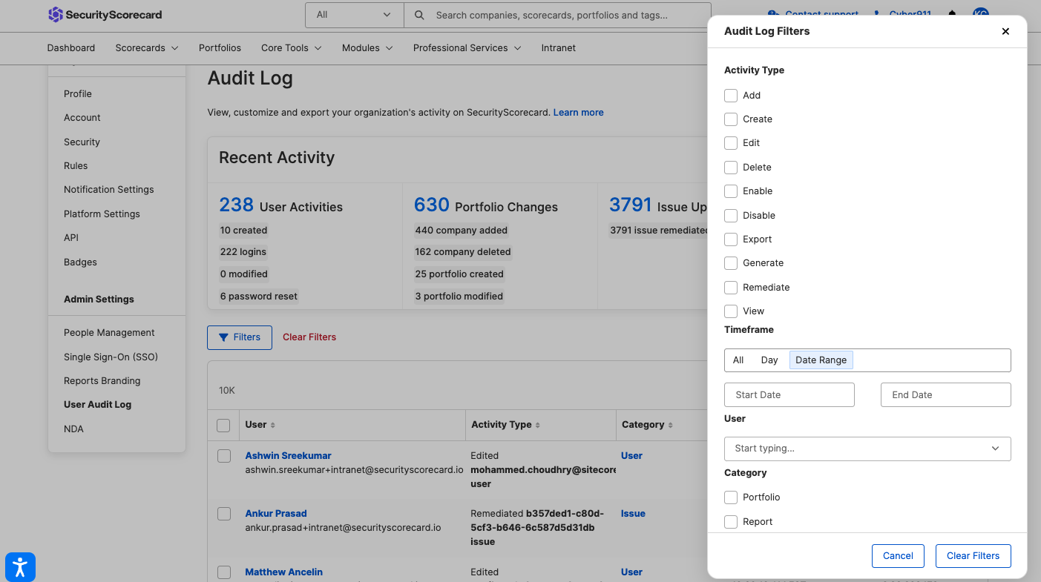The height and width of the screenshot is (582, 1041).
Task: Enable the Export activity type filter
Action: (730, 239)
